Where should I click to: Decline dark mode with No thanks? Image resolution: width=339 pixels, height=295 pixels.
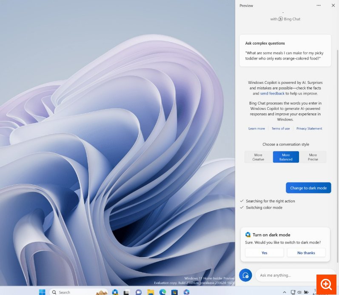click(306, 252)
